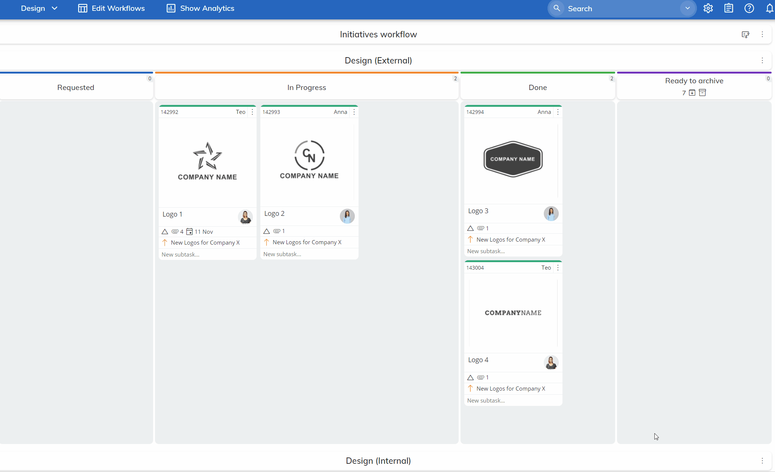Open the Design (Internal) swimlane options menu
The image size is (775, 472).
[x=762, y=460]
